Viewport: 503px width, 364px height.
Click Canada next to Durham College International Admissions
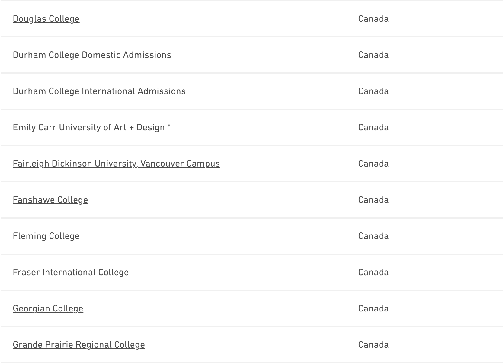coord(373,91)
